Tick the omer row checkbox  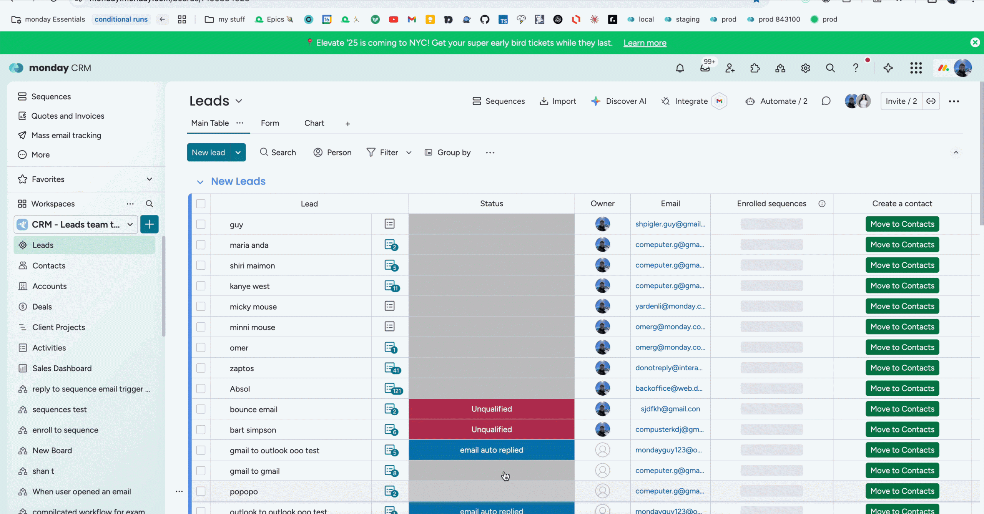tap(201, 348)
